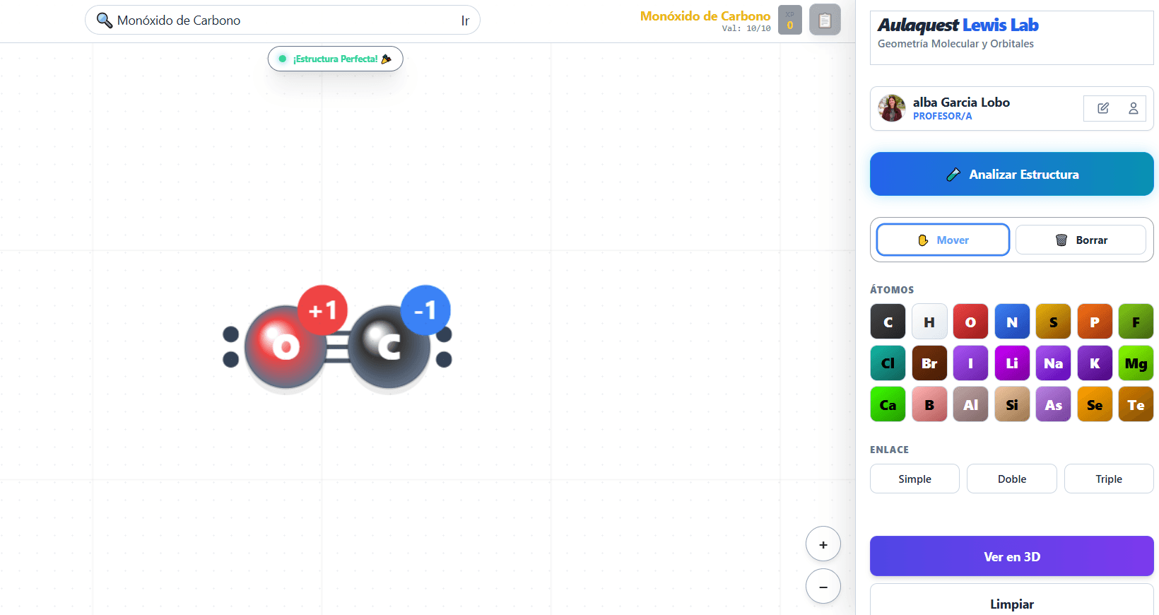Click the clipboard icon in the header

(825, 20)
